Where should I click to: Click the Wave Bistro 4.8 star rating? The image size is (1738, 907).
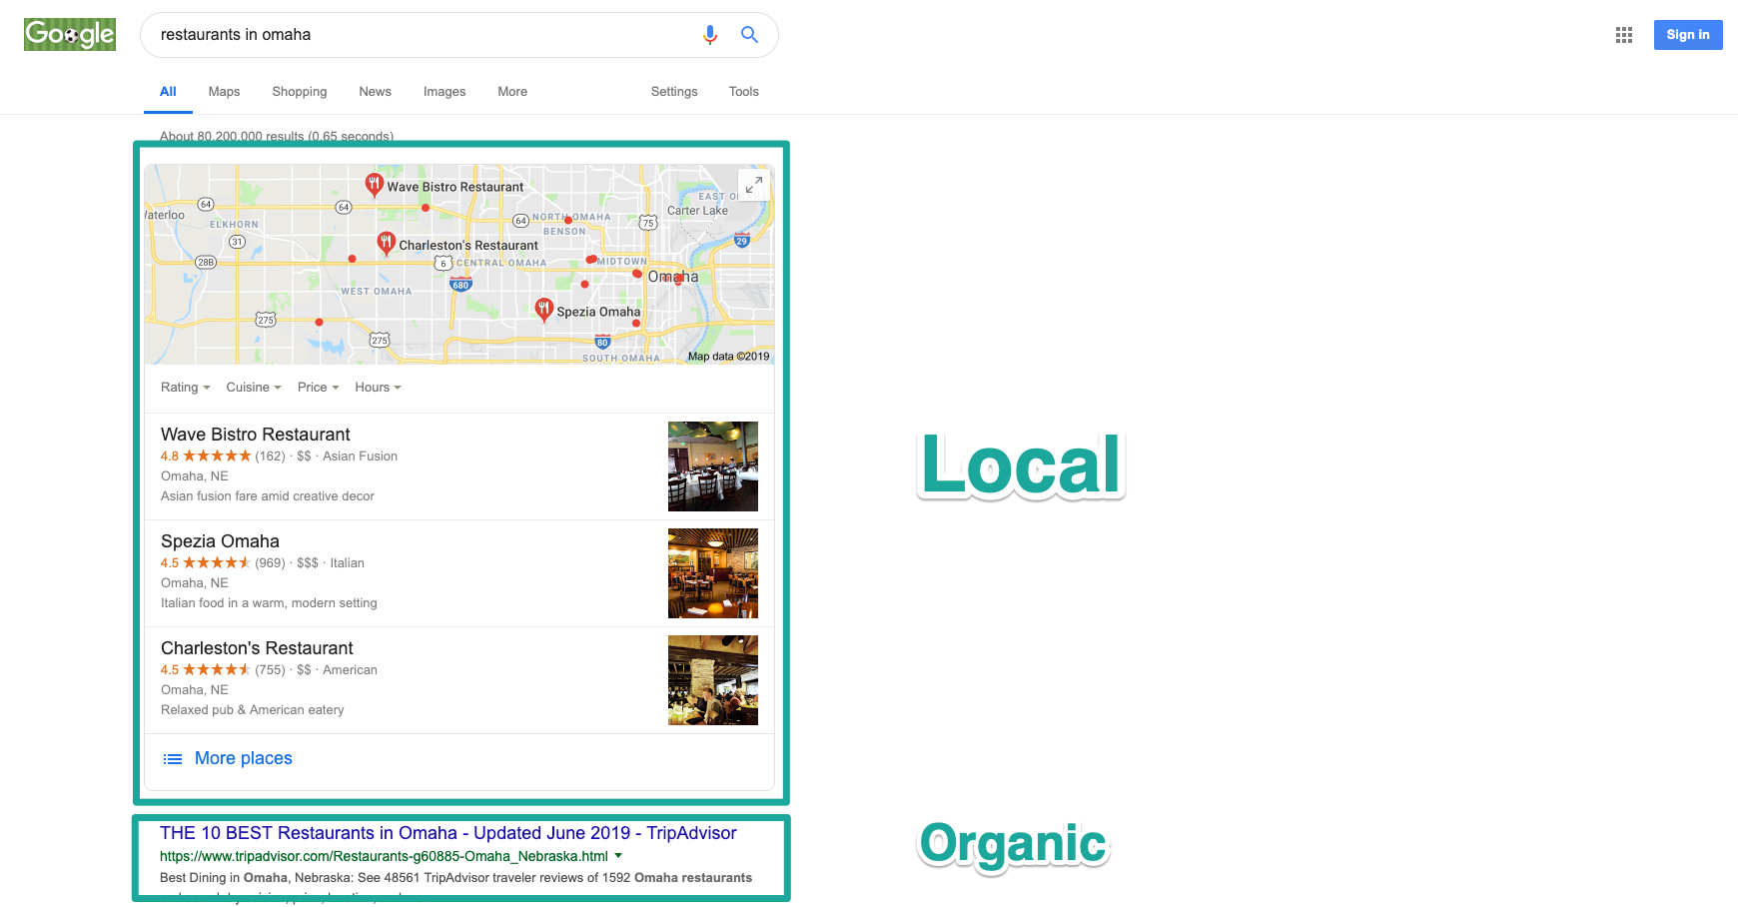[206, 456]
